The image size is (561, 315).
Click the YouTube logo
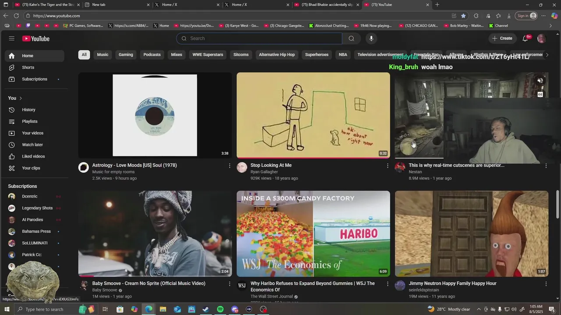click(36, 38)
